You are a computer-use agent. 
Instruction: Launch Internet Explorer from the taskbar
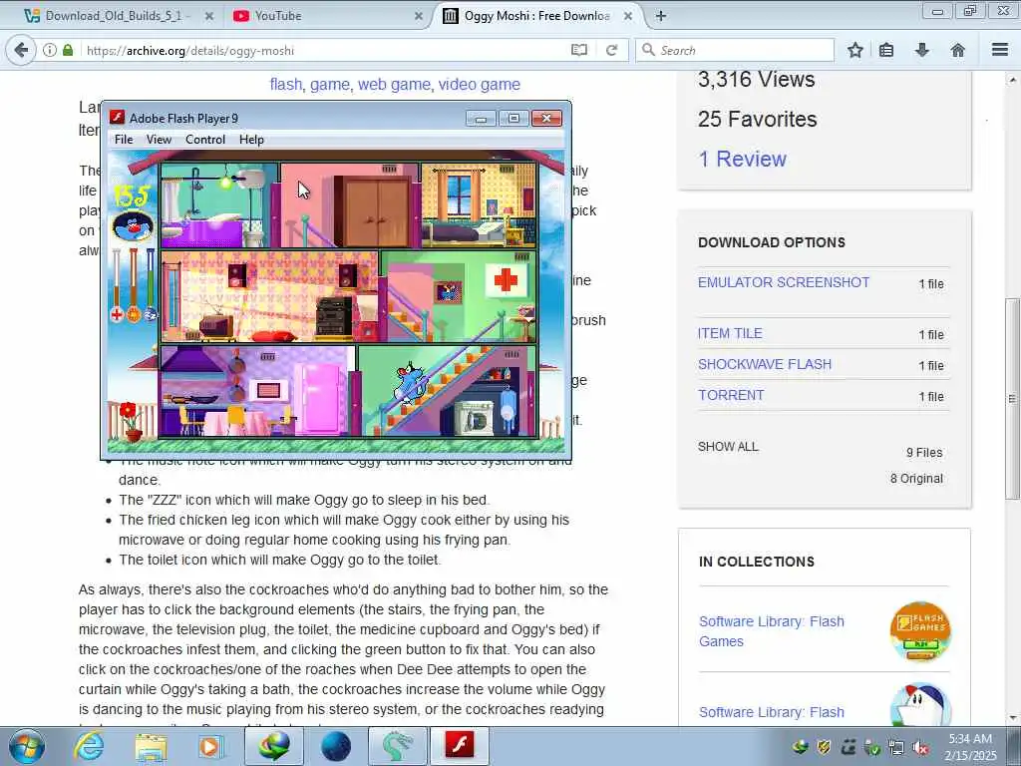[89, 746]
